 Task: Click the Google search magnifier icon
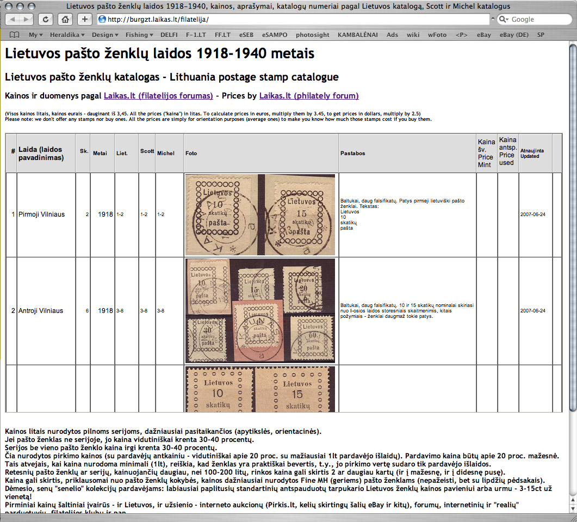[504, 20]
